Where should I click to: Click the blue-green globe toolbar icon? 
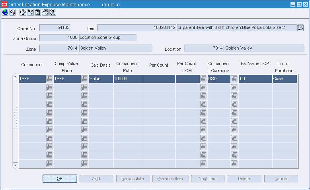tap(5, 12)
